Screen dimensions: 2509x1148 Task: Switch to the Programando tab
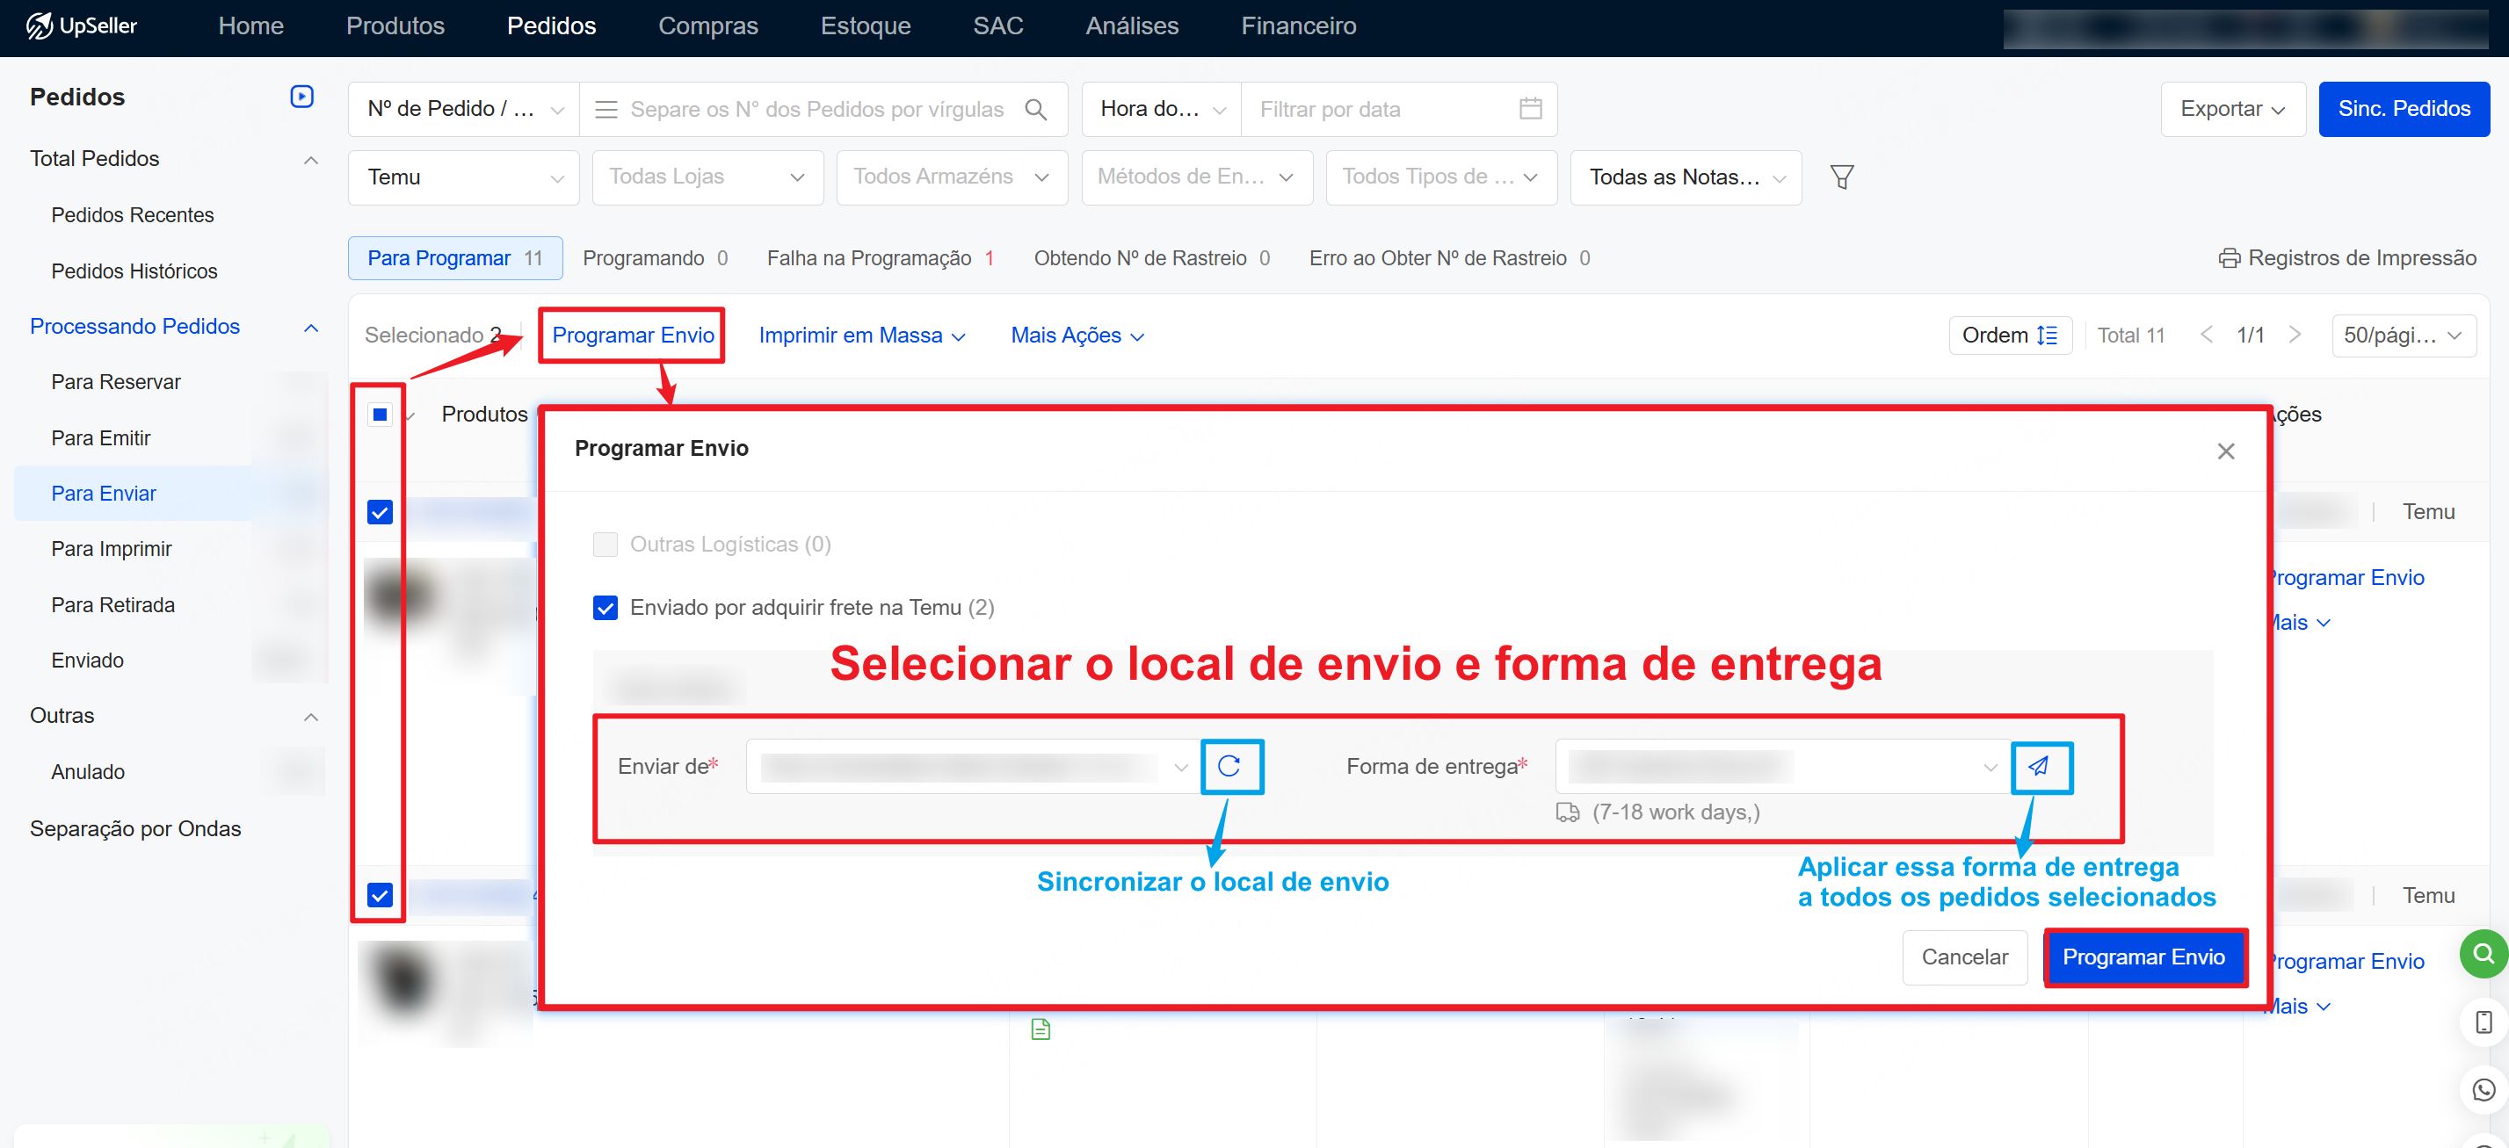pos(644,257)
